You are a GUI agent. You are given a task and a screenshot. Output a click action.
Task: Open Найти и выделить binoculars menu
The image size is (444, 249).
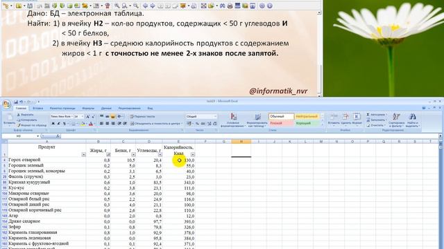tap(412, 120)
